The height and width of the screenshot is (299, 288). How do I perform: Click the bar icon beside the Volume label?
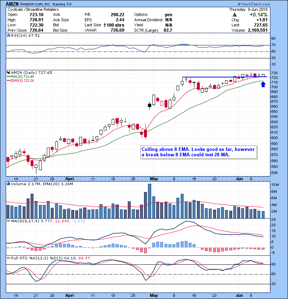[x=8, y=184]
